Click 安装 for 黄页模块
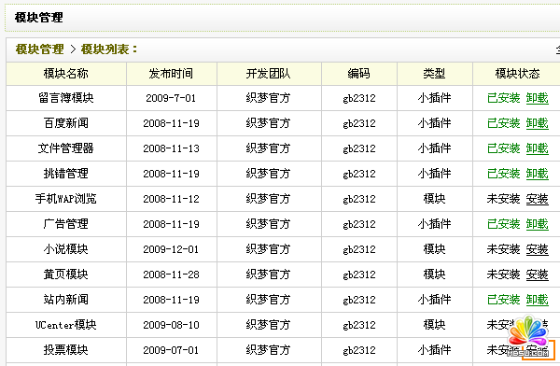Image resolution: width=560 pixels, height=366 pixels. [538, 274]
